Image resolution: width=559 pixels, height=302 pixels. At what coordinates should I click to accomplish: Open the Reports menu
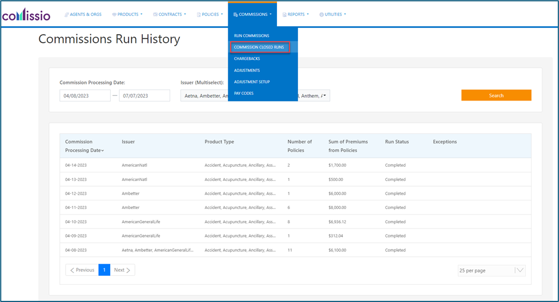(296, 14)
